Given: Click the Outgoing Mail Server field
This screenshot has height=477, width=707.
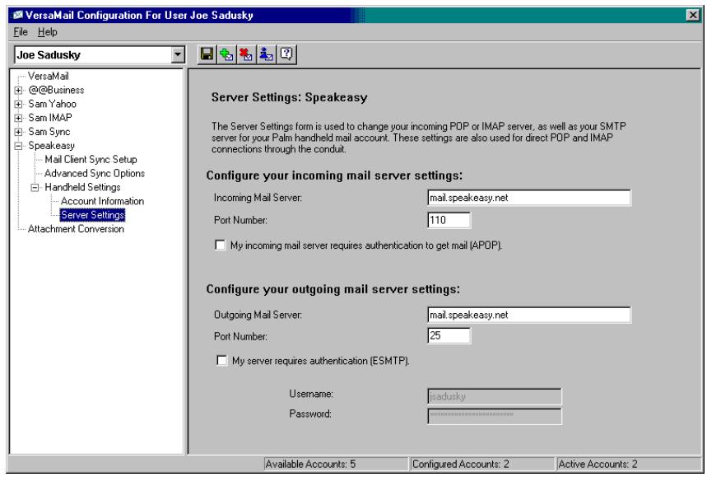Looking at the screenshot, I should pos(529,315).
